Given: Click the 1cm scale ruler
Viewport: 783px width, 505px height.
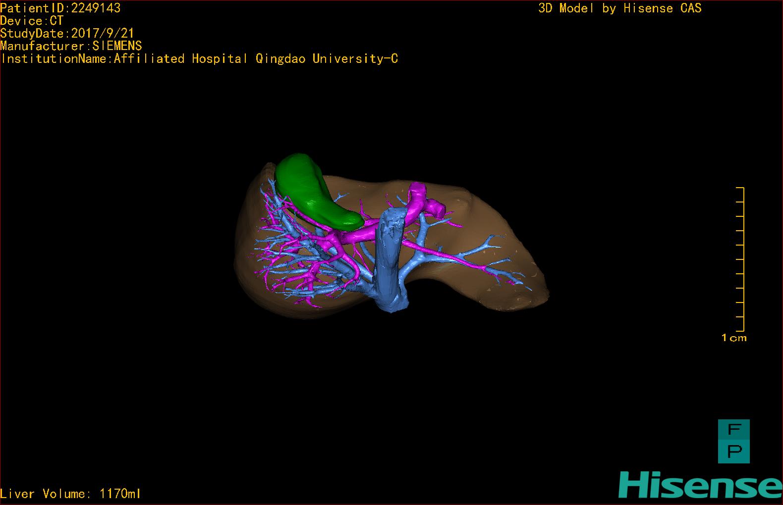Looking at the screenshot, I should tap(740, 259).
